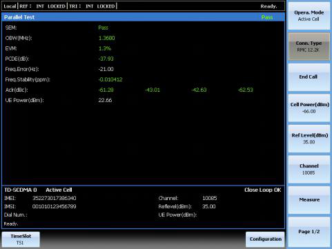Click the OBW(MHz) value 1.3680
The width and height of the screenshot is (332, 249).
coord(106,38)
